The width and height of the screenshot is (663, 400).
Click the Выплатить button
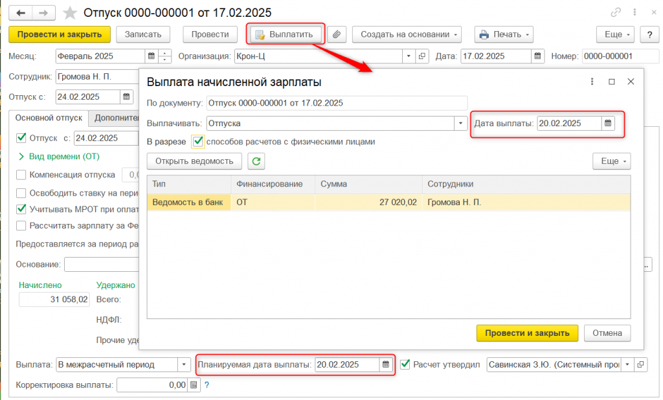[x=286, y=34]
